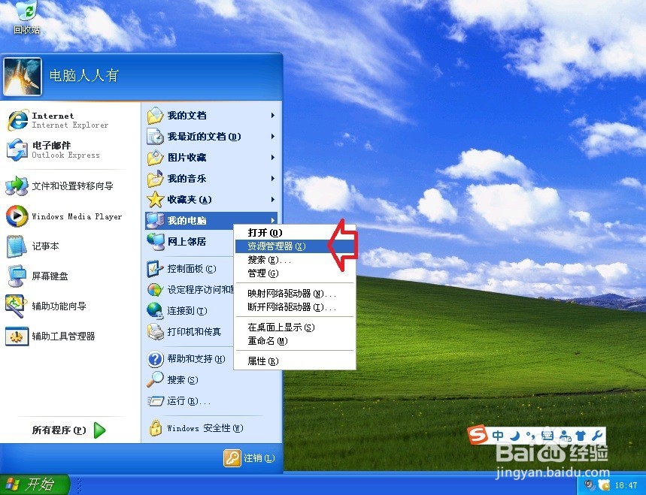This screenshot has height=495, width=646.
Task: Expand the 图片收藏 submenu
Action: pos(211,158)
